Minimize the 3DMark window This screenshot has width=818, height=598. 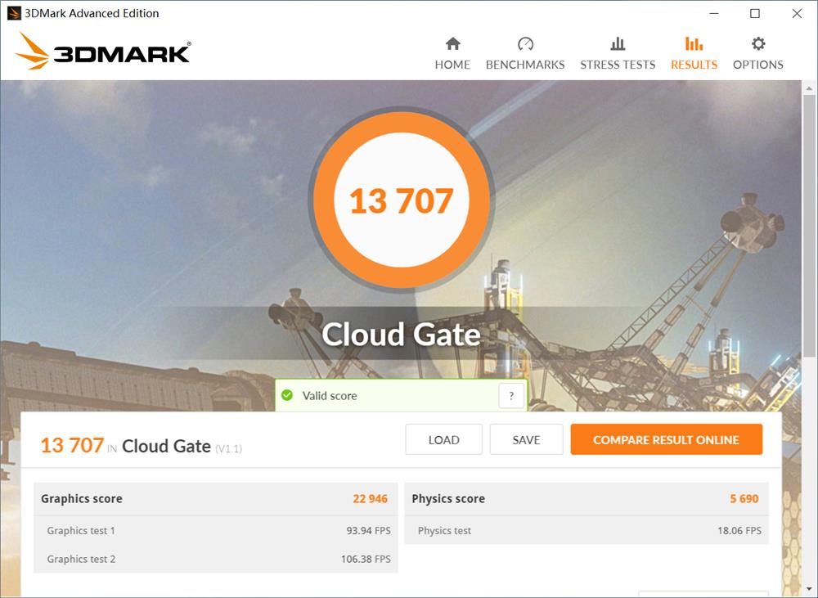pos(712,13)
